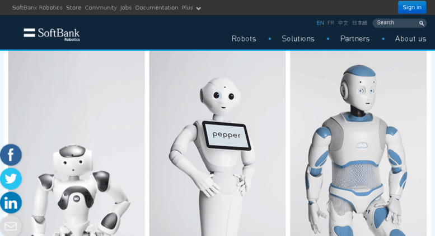Open the About us menu
The width and height of the screenshot is (435, 236).
pos(410,38)
